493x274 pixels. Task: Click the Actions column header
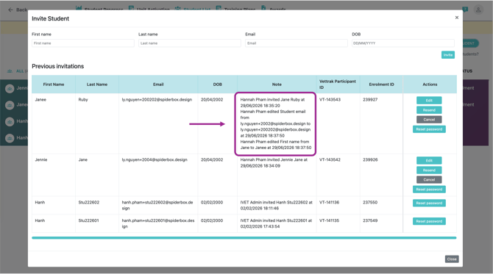pos(430,84)
